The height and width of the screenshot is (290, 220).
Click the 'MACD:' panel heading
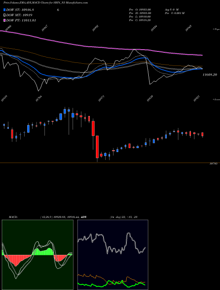pyautogui.click(x=13, y=217)
